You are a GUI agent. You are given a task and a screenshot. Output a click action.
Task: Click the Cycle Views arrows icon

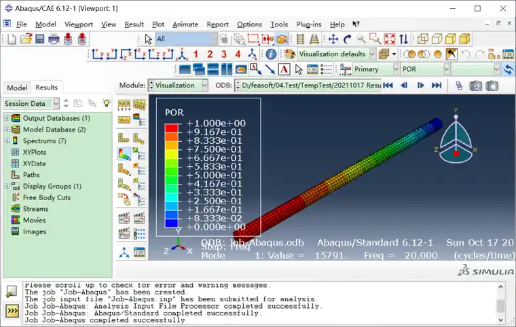point(403,39)
